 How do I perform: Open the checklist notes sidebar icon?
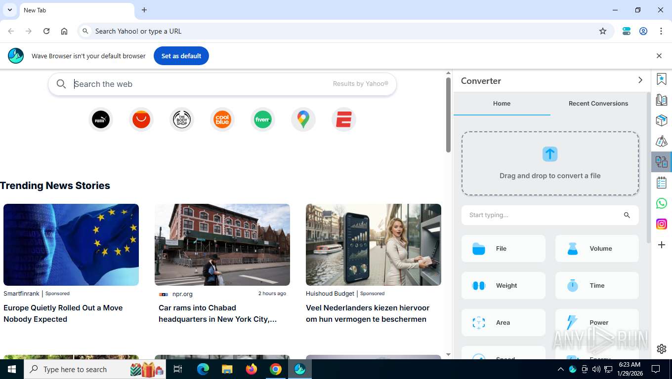(x=662, y=183)
